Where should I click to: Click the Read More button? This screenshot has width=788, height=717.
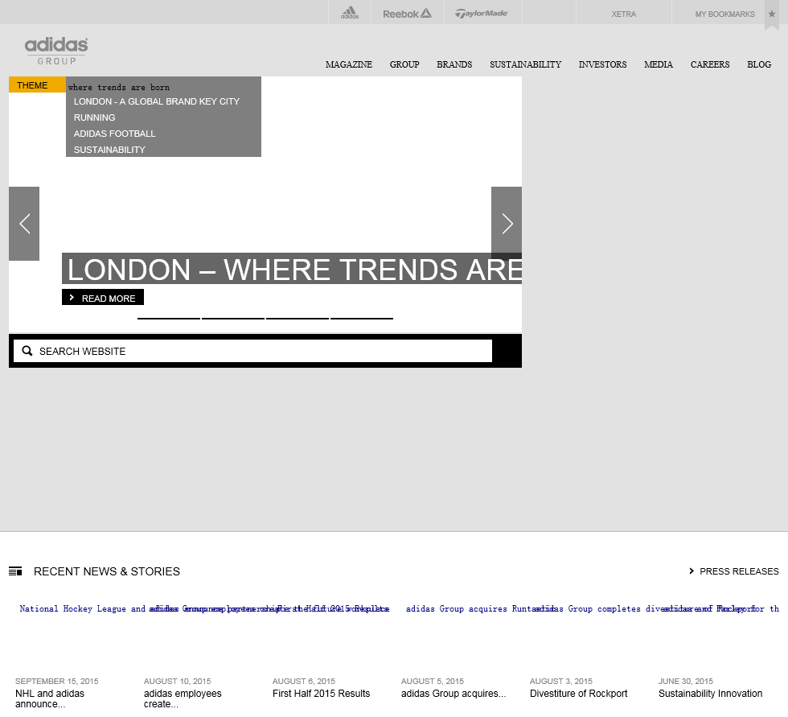(103, 297)
